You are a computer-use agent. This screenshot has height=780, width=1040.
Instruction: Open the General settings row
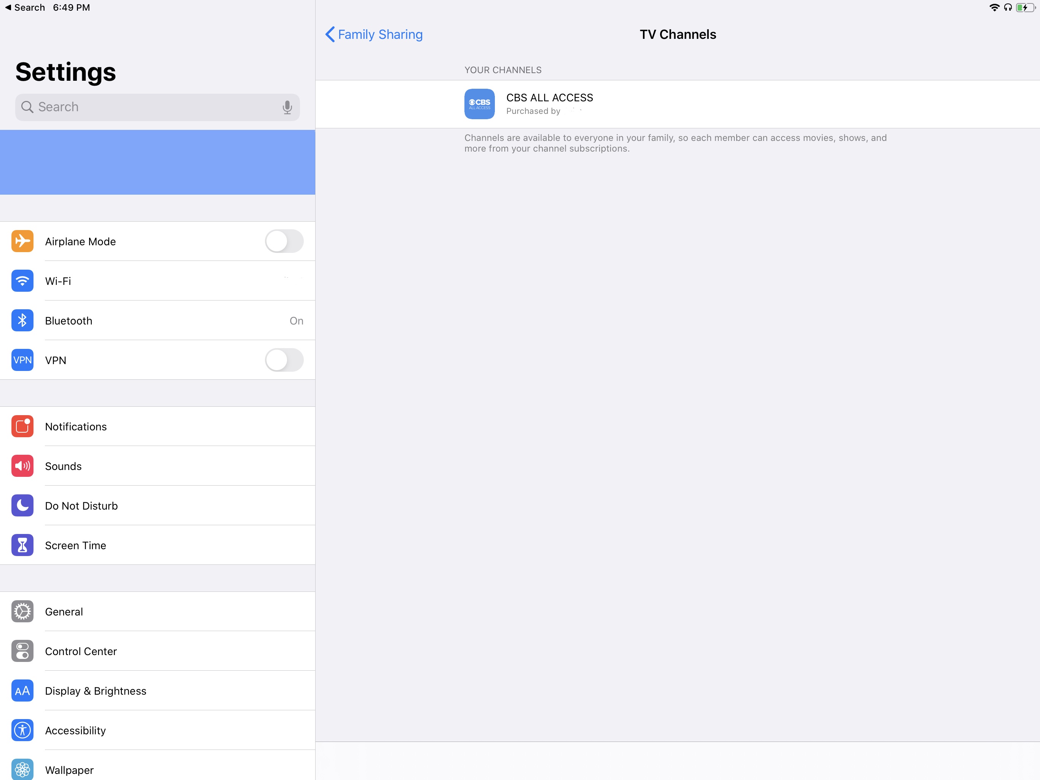pyautogui.click(x=158, y=612)
